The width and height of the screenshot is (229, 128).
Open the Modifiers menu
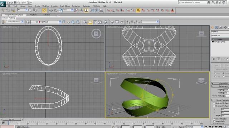click(x=45, y=6)
